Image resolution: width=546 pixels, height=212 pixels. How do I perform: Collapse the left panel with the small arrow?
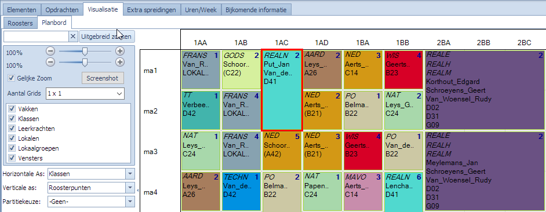(137, 191)
